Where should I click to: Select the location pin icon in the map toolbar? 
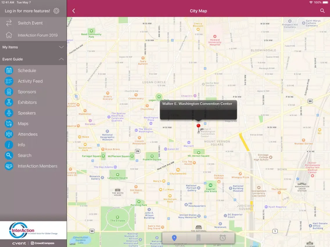click(174, 238)
